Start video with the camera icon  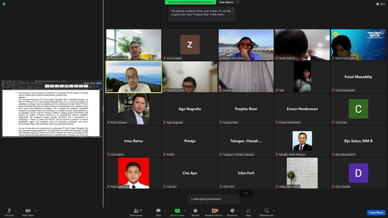click(x=28, y=212)
